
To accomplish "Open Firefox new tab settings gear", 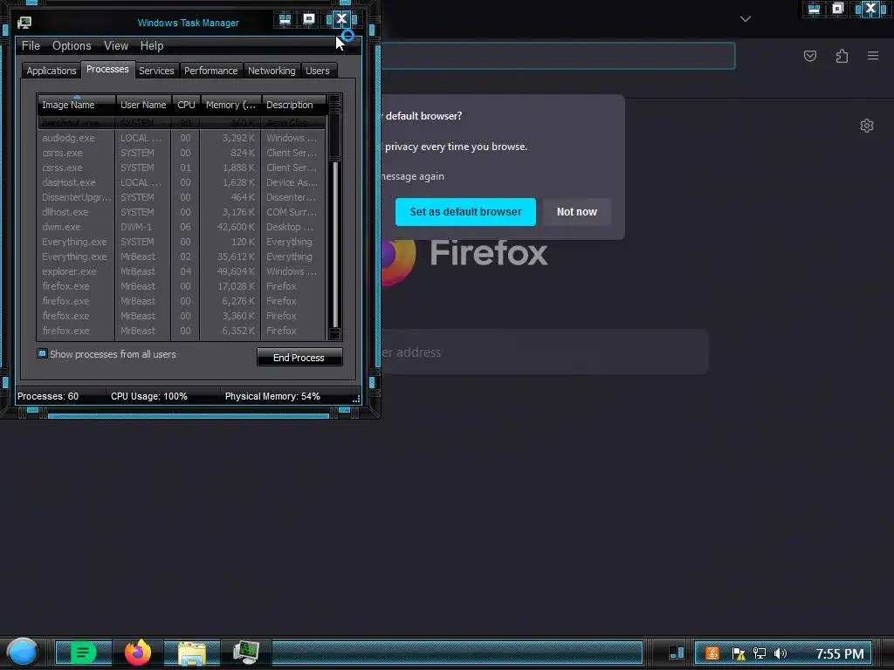I will pos(867,126).
